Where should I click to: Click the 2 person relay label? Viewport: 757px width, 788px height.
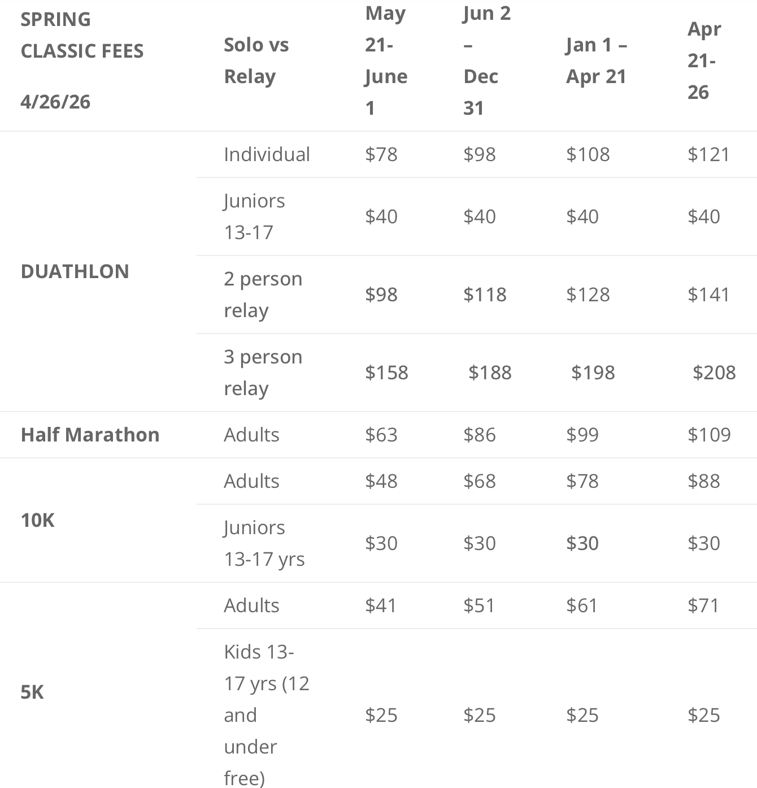(263, 295)
